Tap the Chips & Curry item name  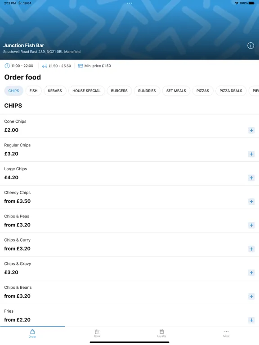17,240
